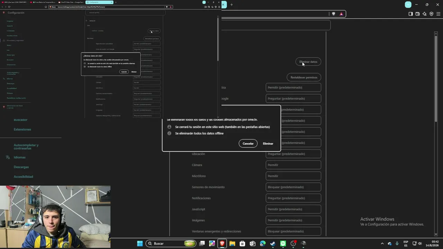Open the Cámara permission dropdown in enlarged view
443x249 pixels.
pyautogui.click(x=293, y=165)
